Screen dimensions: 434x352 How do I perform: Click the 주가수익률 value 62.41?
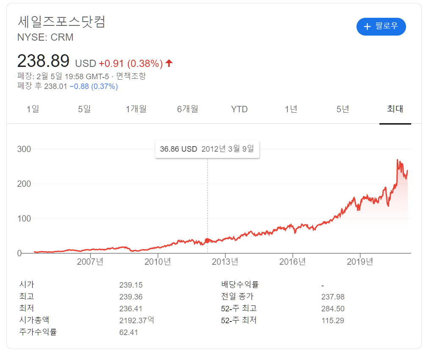coord(129,333)
